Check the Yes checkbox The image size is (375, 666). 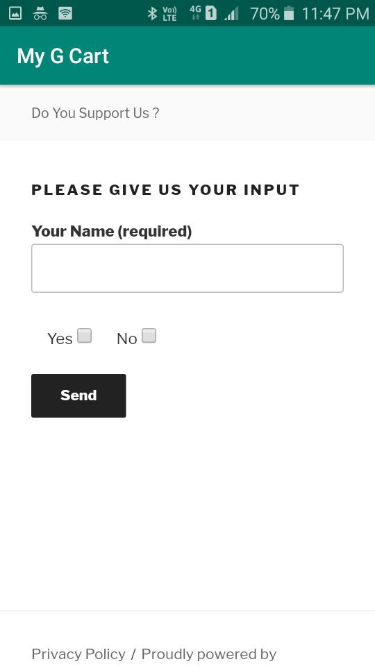85,336
